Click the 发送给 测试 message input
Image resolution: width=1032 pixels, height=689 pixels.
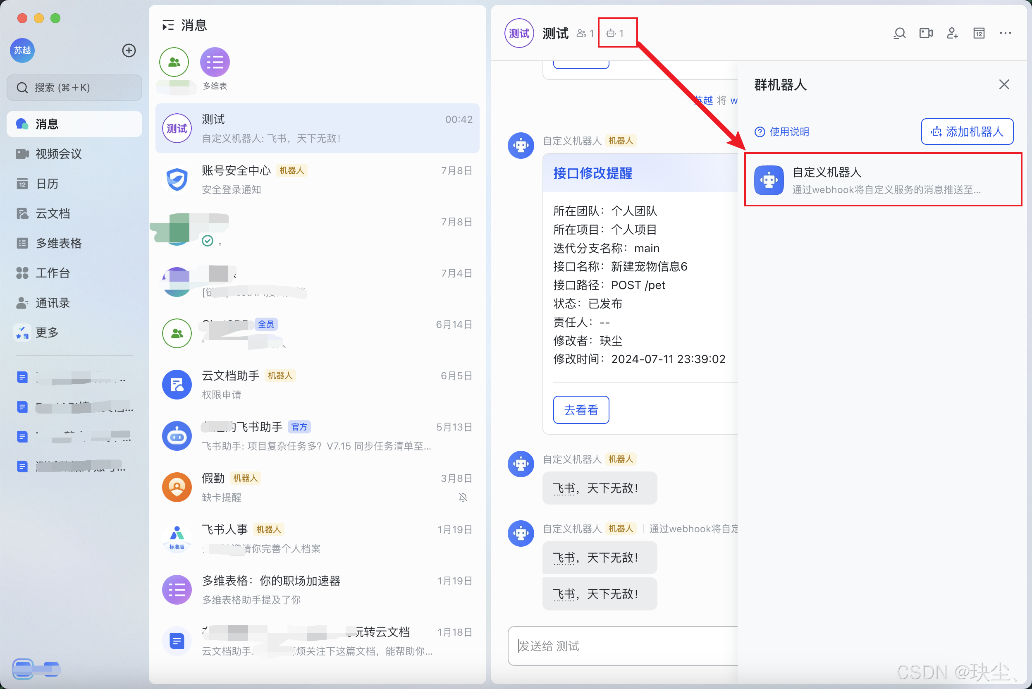(x=623, y=646)
